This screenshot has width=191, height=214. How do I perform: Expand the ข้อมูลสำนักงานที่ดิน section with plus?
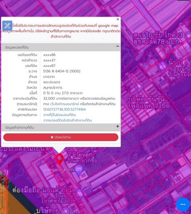118,126
